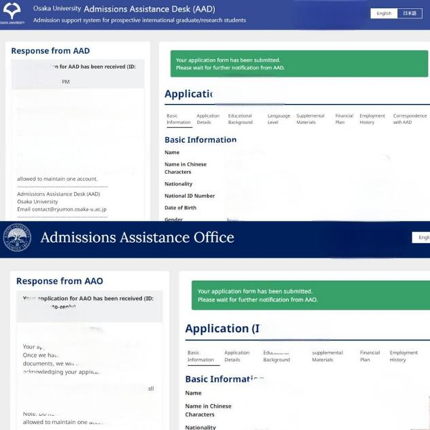Click the green AAD submission confirmation banner

[x=299, y=64]
